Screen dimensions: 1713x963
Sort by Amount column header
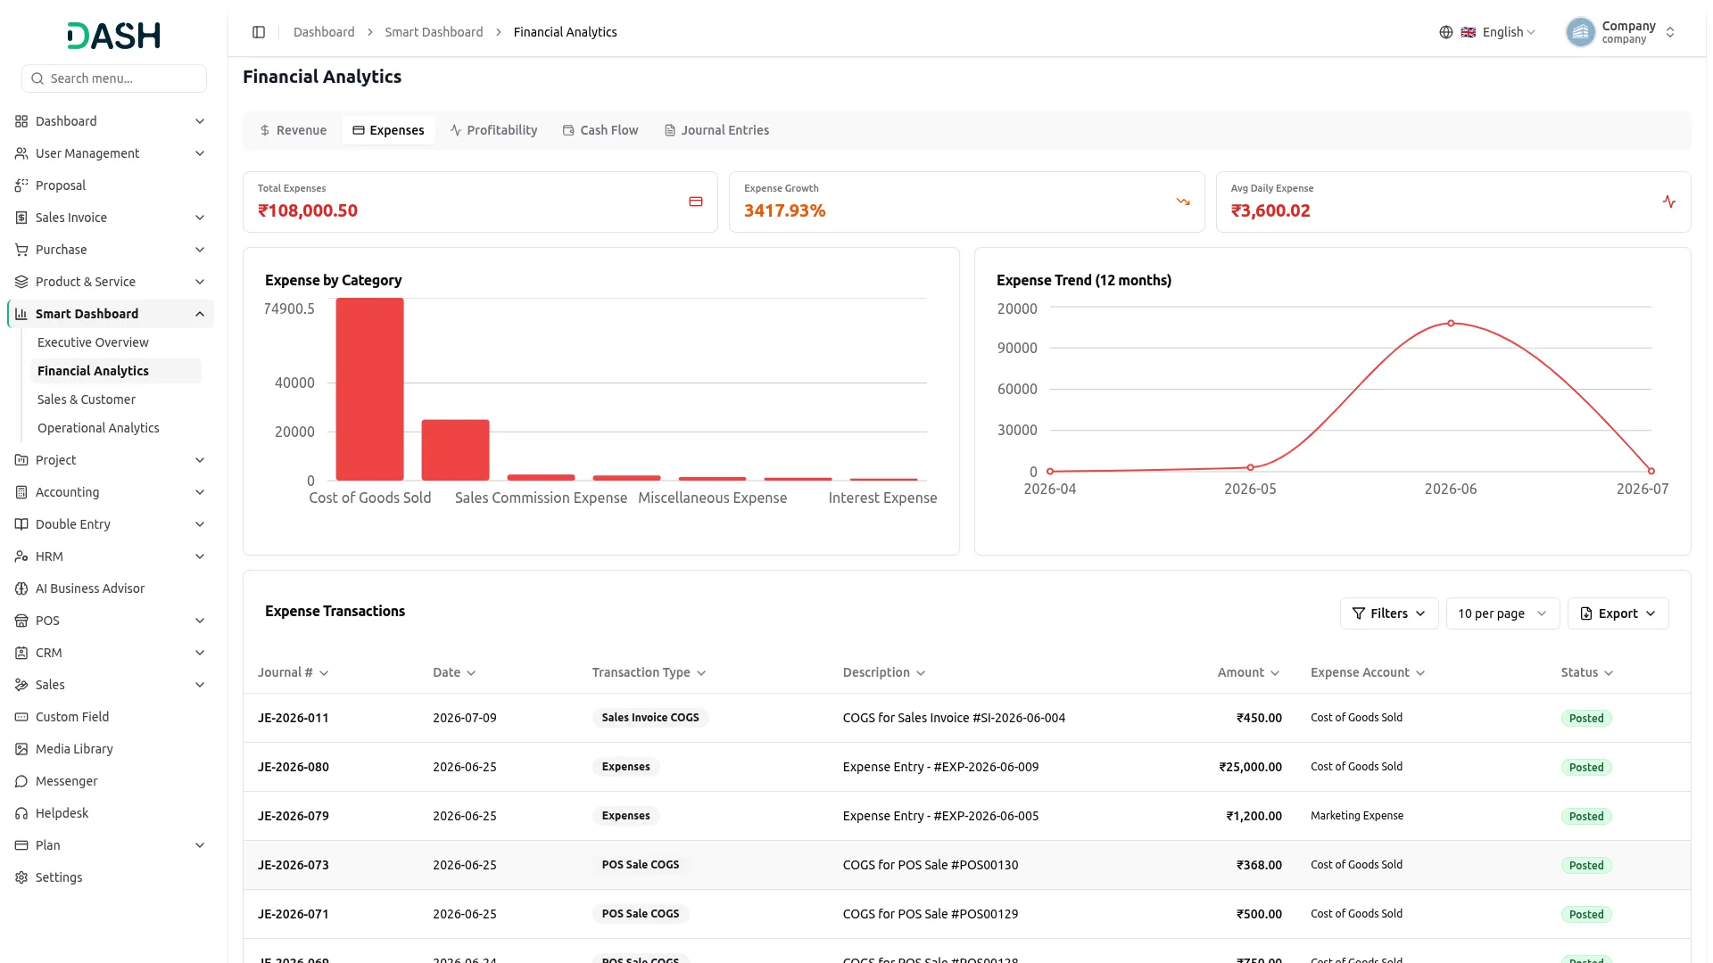pos(1248,672)
